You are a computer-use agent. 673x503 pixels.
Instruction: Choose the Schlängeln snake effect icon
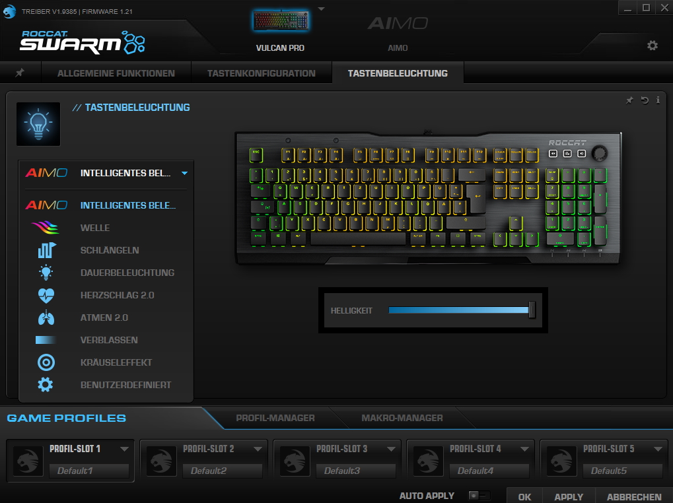46,250
